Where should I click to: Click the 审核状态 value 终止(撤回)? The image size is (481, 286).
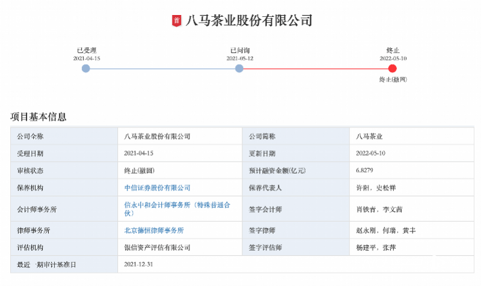139,171
